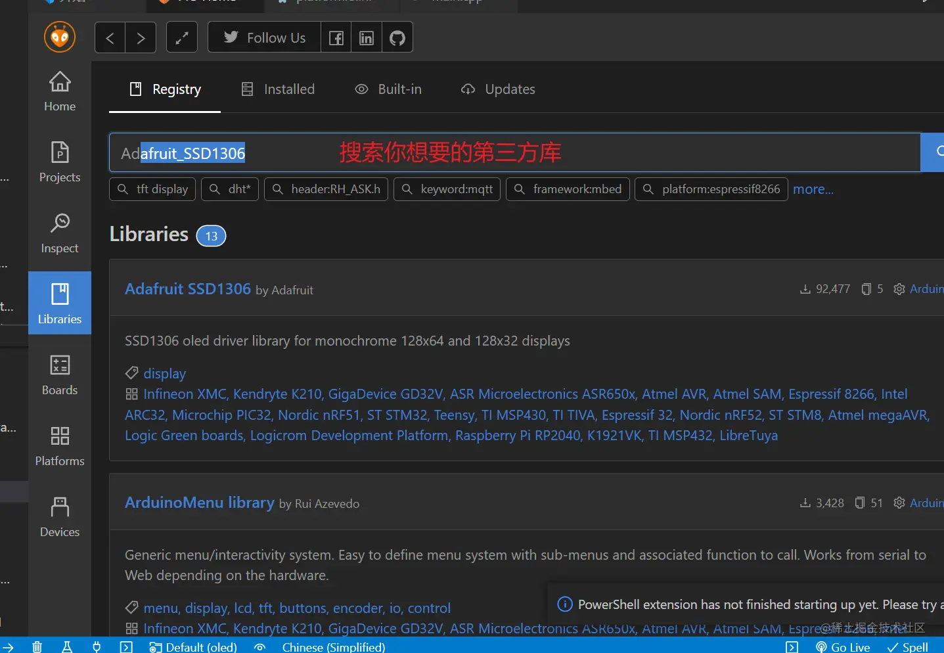The image size is (944, 653).
Task: Select the 'dht*' search suggestion
Action: 230,189
